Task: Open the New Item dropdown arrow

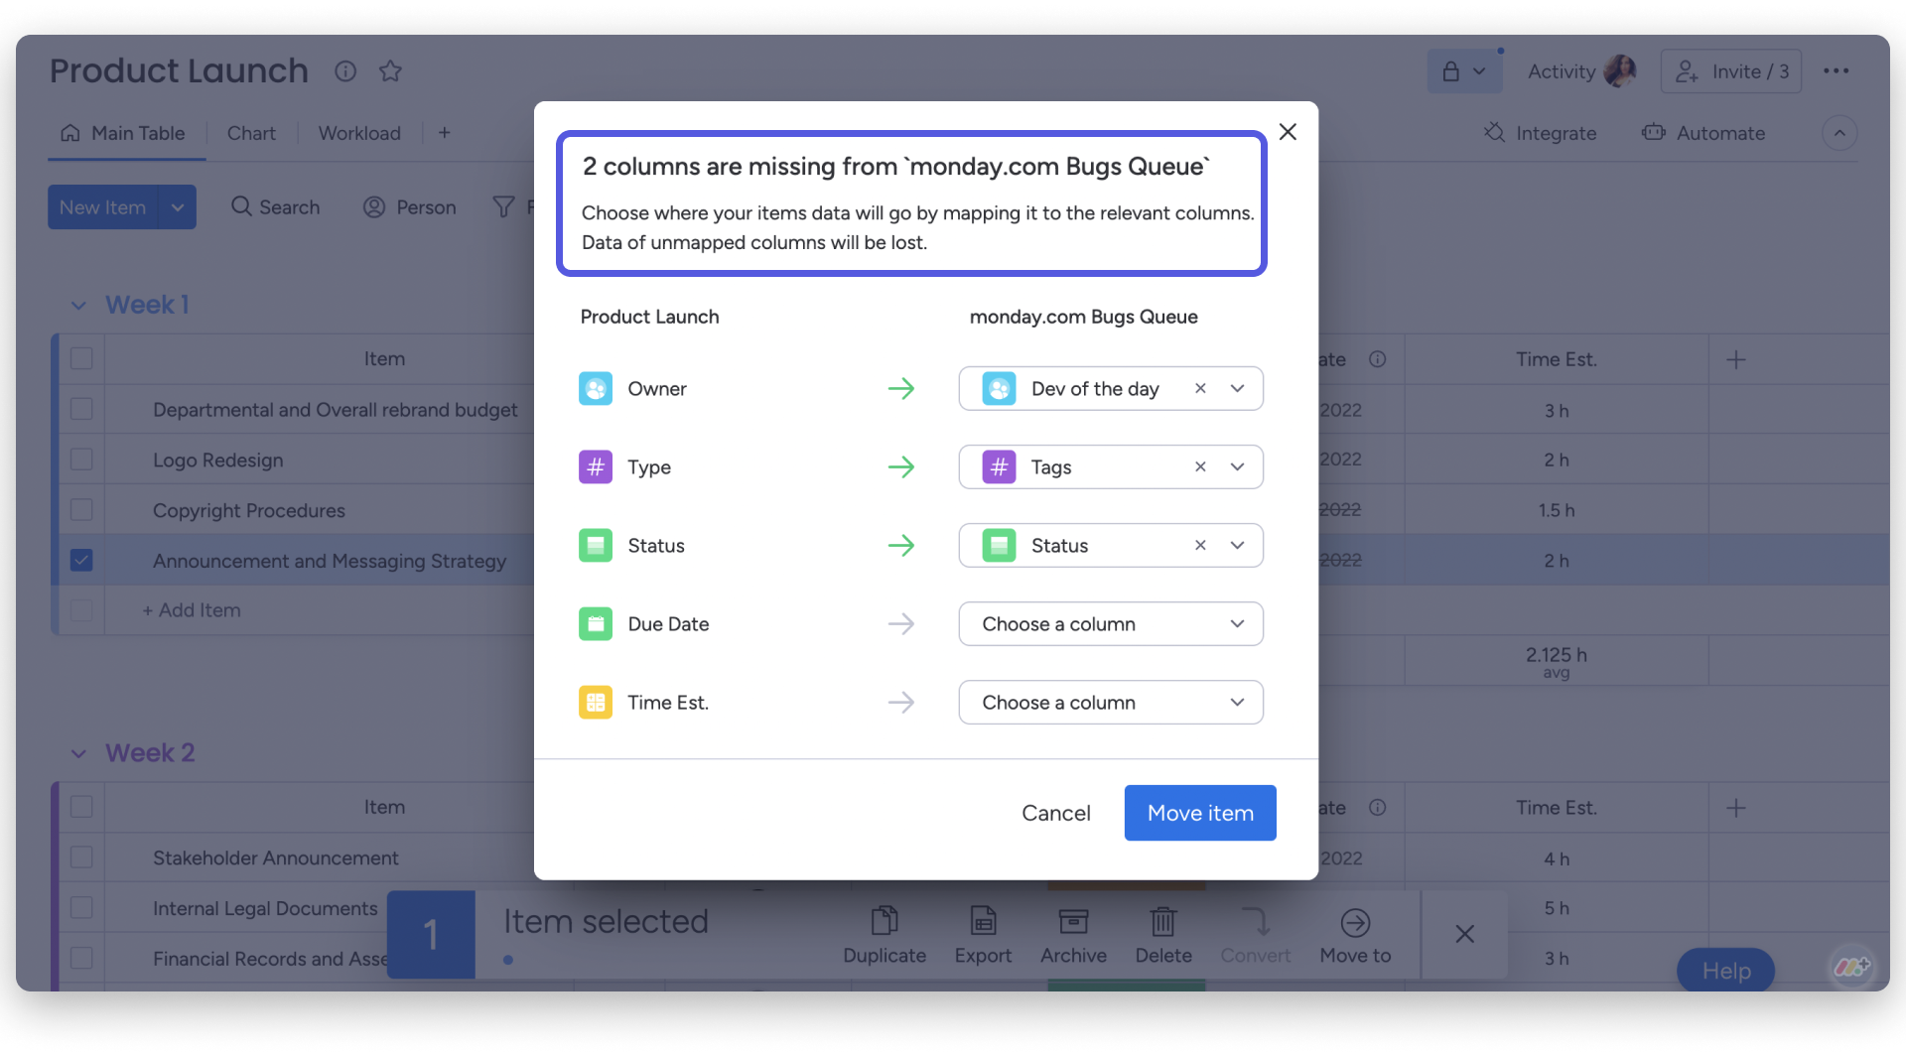Action: coord(178,207)
